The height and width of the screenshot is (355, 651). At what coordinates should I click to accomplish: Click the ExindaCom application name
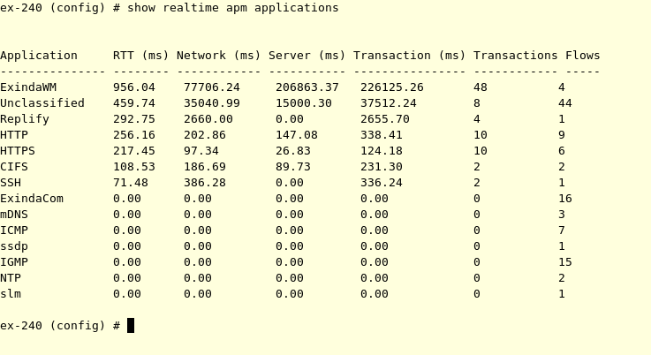[32, 199]
